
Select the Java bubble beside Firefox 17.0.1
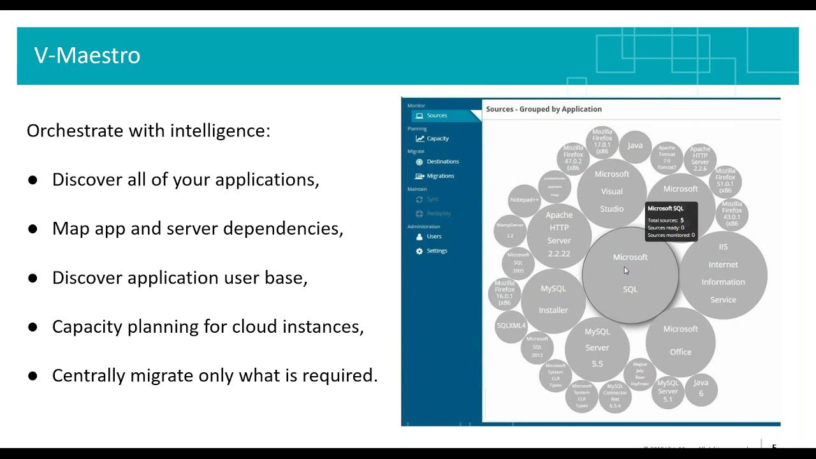(635, 146)
